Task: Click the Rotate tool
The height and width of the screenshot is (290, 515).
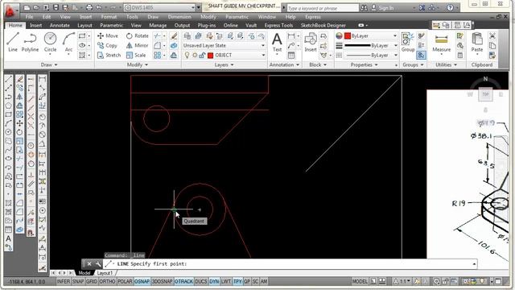Action: 138,35
